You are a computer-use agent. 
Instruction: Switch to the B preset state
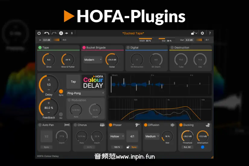click(x=72, y=33)
